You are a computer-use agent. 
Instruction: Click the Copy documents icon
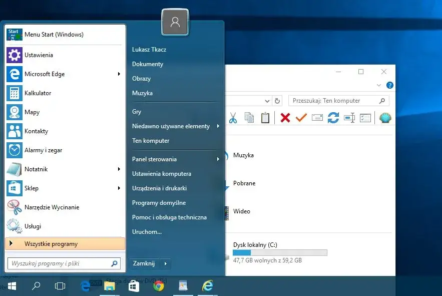tap(249, 117)
